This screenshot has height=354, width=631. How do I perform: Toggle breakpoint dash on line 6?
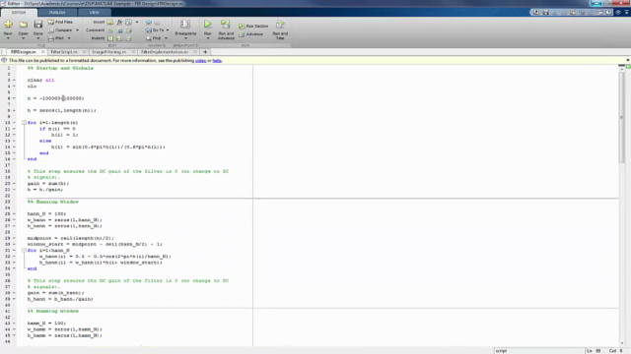click(14, 98)
